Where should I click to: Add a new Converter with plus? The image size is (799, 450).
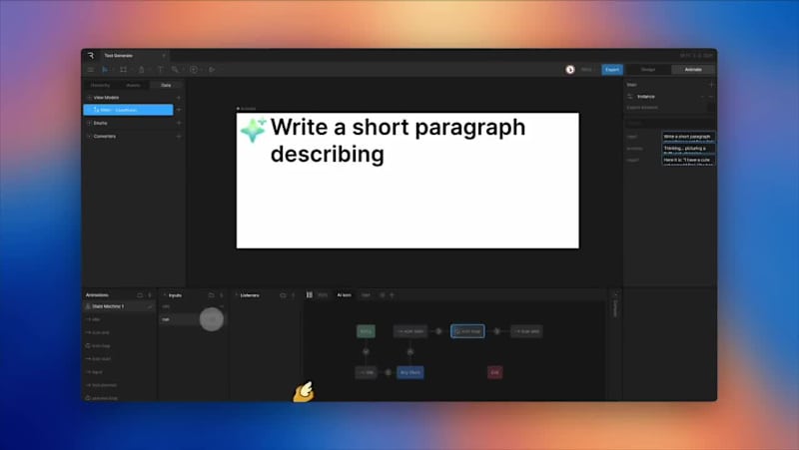[179, 136]
